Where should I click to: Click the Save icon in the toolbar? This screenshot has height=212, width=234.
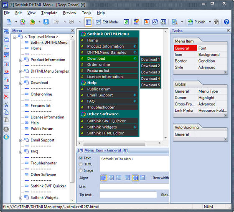(46, 22)
